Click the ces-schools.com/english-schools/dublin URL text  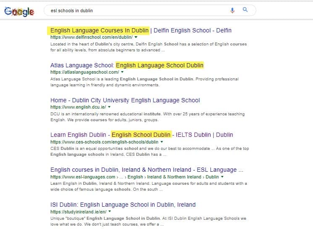[104, 142]
